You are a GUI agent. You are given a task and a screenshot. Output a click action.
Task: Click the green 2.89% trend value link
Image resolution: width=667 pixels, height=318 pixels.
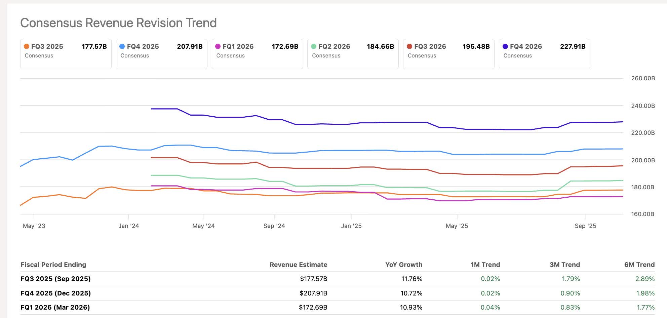point(645,279)
